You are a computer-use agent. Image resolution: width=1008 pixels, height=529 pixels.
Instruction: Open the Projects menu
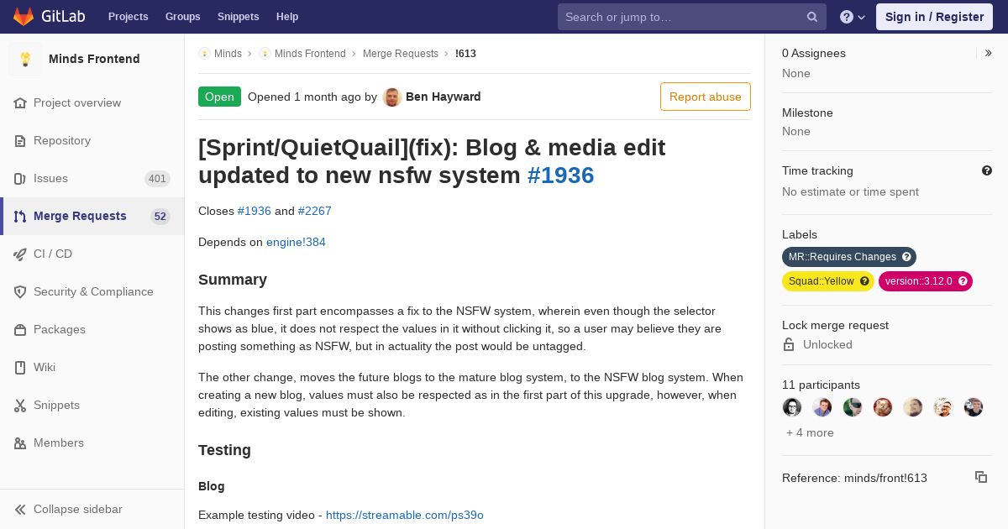coord(129,17)
